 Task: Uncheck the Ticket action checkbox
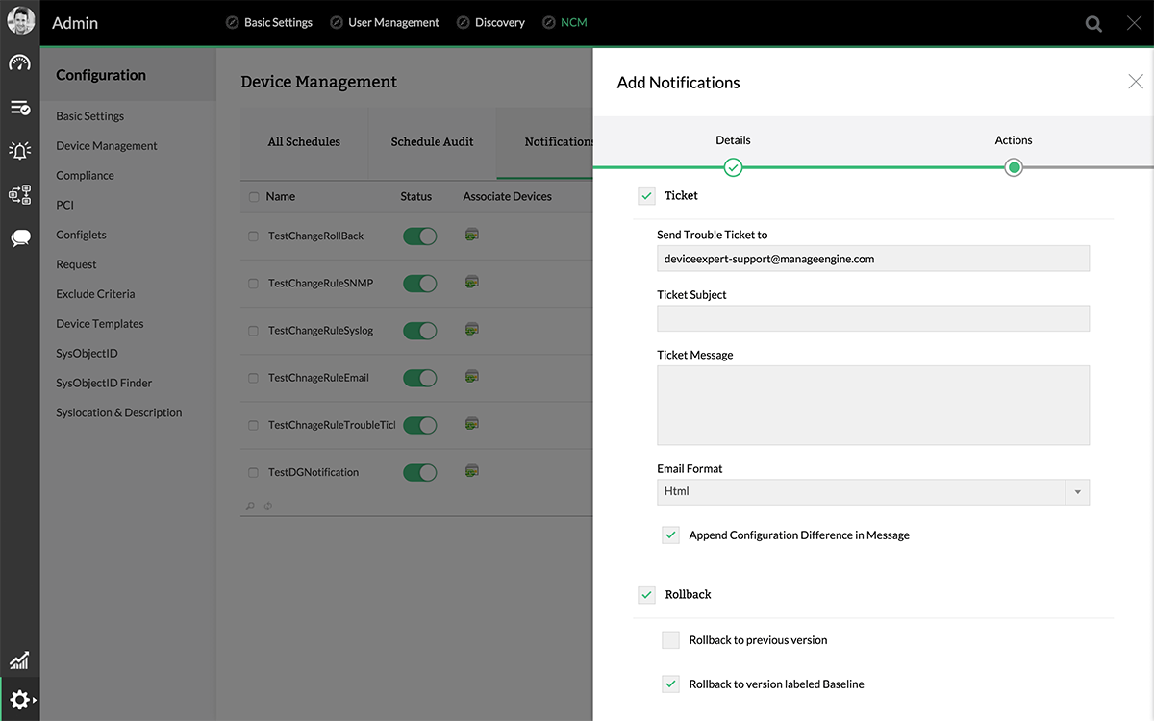[646, 196]
